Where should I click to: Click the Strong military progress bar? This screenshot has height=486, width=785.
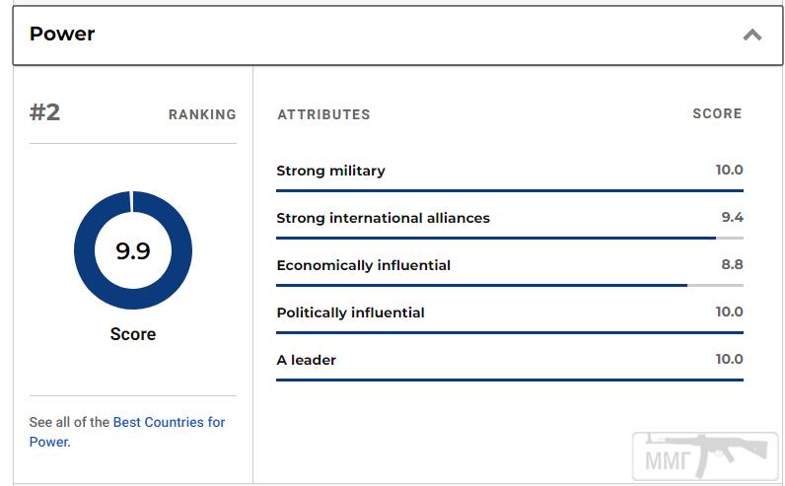(510, 190)
